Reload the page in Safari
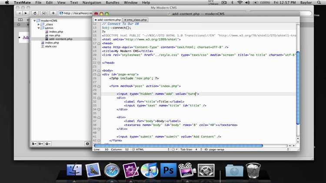 35,13
